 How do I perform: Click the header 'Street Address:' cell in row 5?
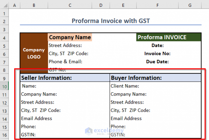point(70,45)
